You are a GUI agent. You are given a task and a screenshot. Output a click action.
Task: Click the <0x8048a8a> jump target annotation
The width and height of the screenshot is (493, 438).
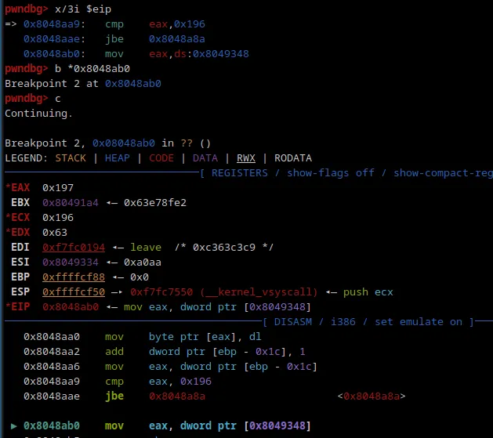[372, 396]
